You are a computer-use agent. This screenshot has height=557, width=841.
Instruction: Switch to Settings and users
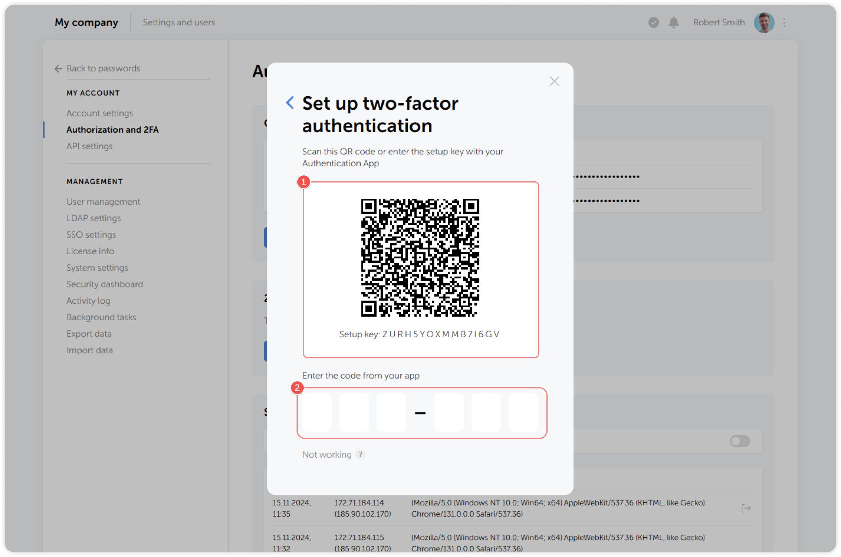(x=179, y=23)
